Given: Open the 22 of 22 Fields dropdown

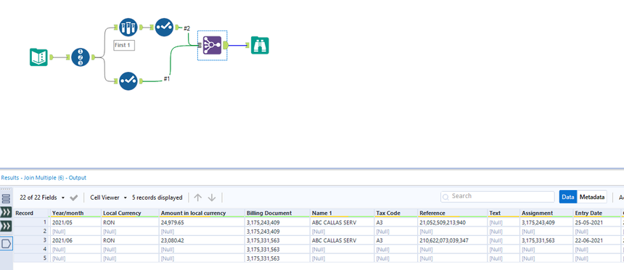Looking at the screenshot, I should [x=42, y=197].
